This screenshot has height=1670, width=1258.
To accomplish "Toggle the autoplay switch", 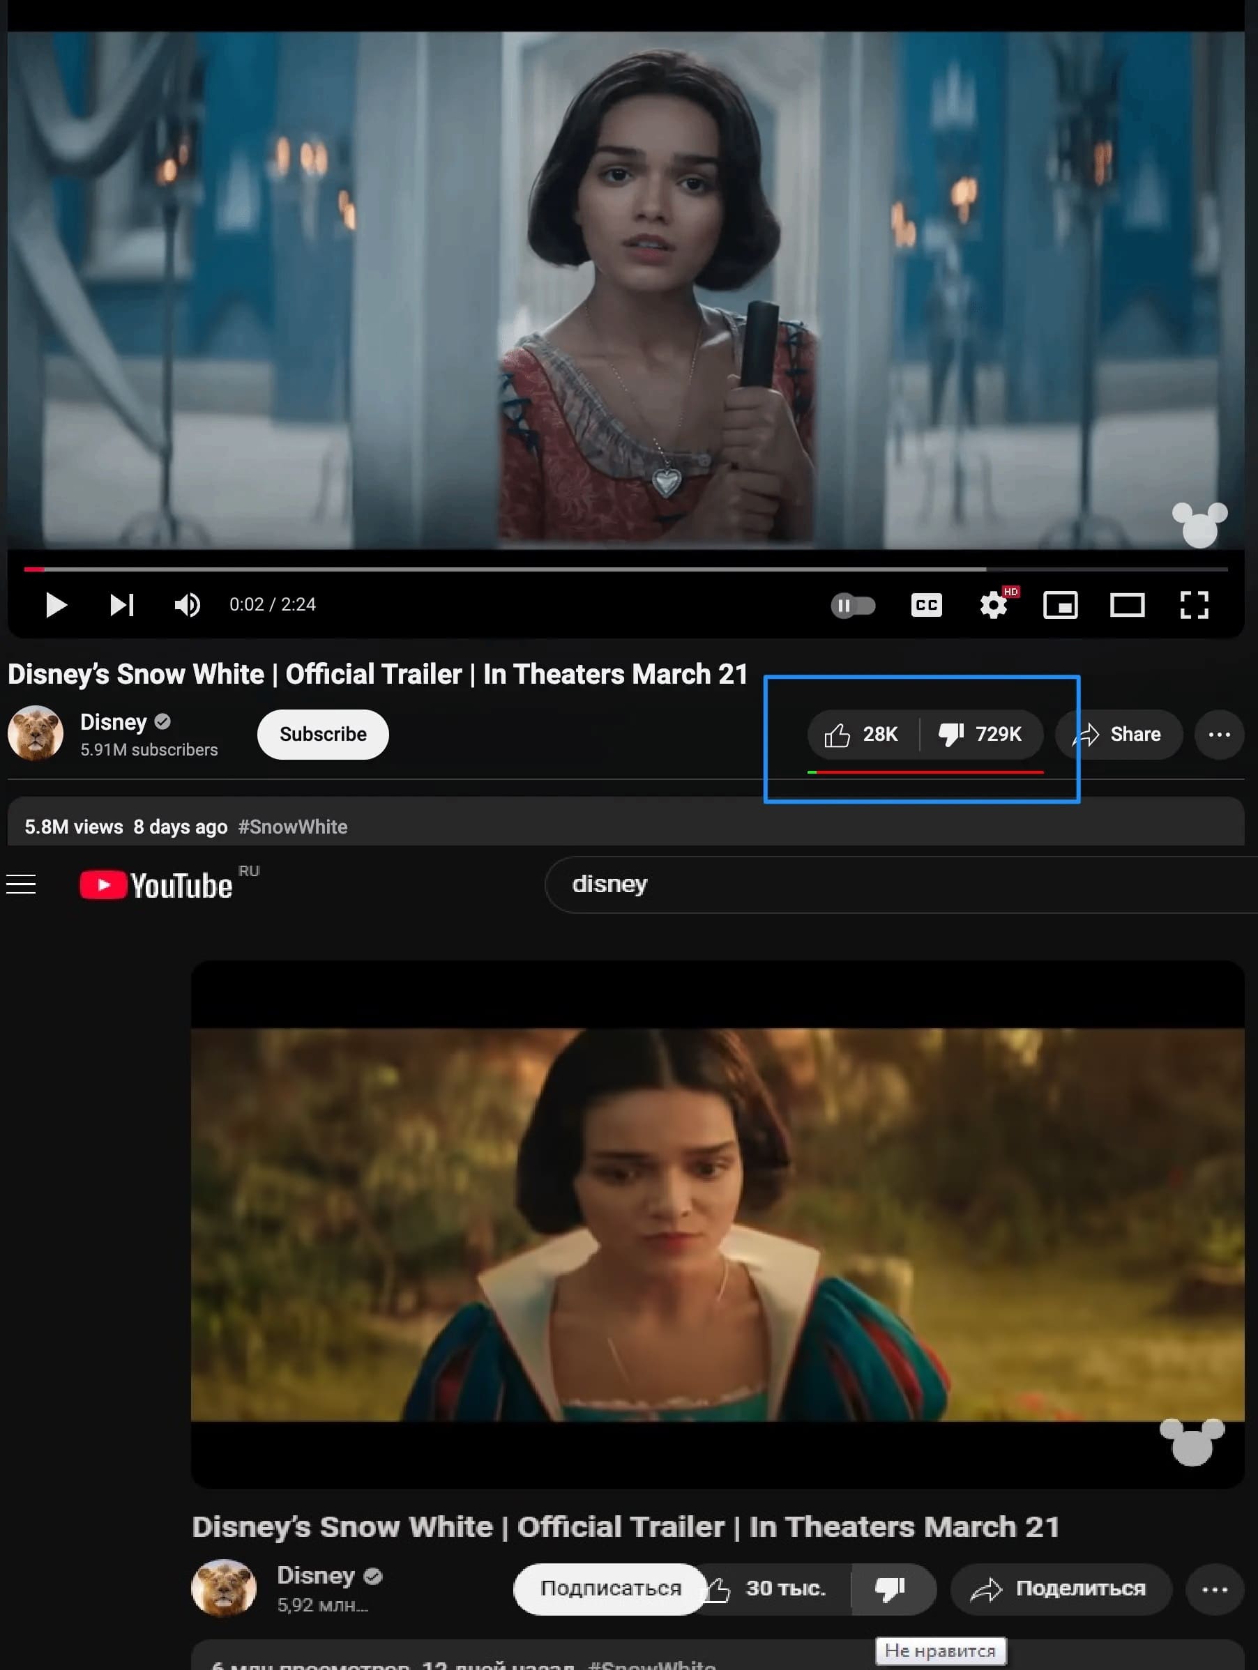I will (x=853, y=606).
